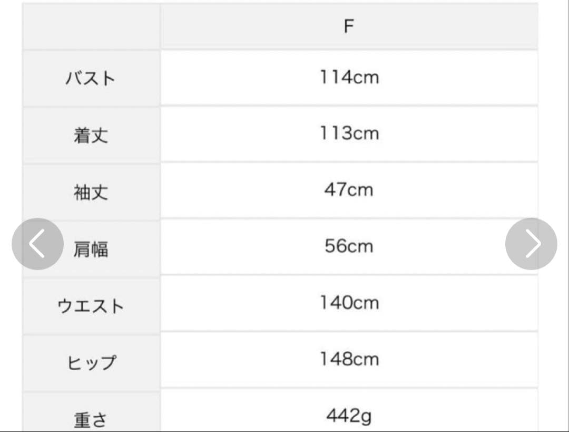Select the 47cm sleeve value
Image resolution: width=569 pixels, height=432 pixels.
pyautogui.click(x=349, y=190)
